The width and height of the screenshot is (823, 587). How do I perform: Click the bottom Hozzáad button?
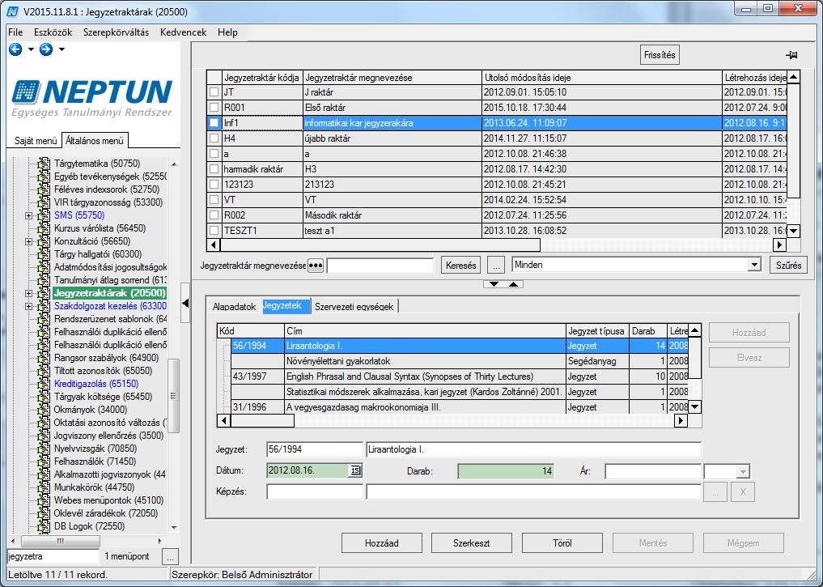pos(382,543)
